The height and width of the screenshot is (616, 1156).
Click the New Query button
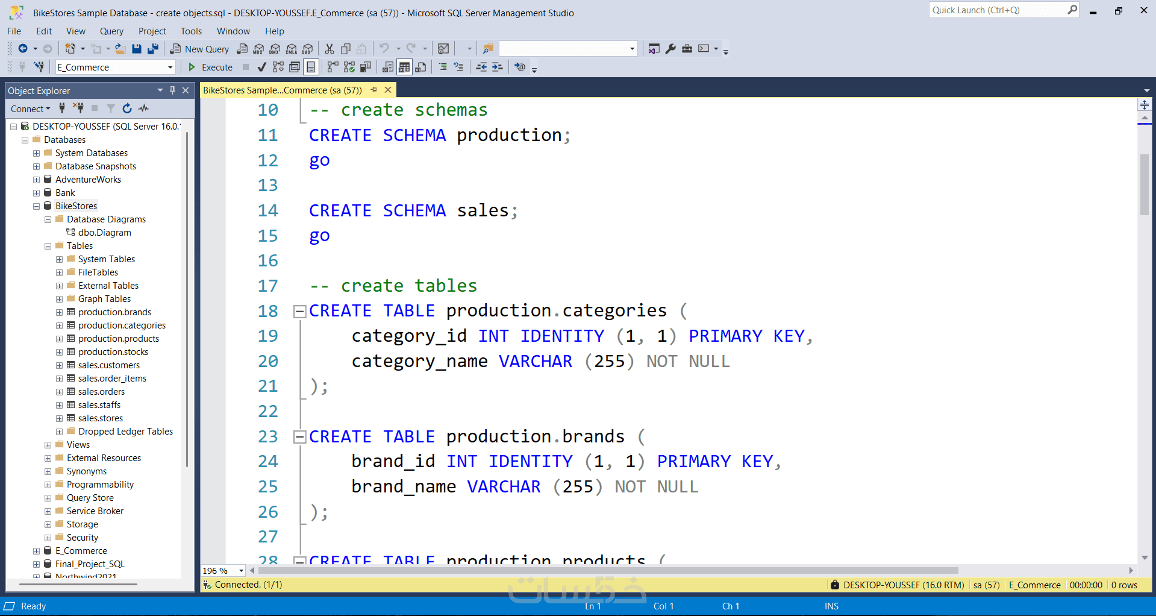(x=200, y=49)
